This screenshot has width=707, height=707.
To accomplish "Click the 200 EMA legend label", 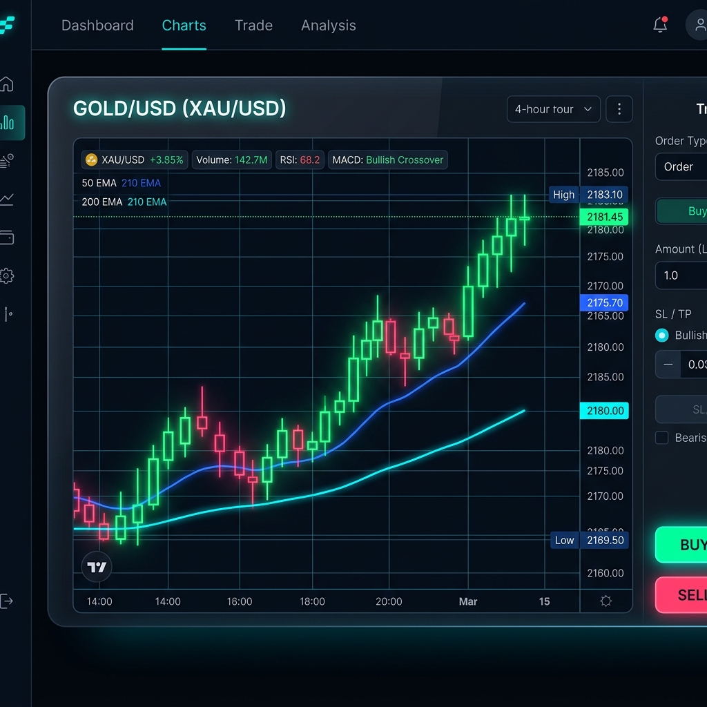I will coord(102,202).
